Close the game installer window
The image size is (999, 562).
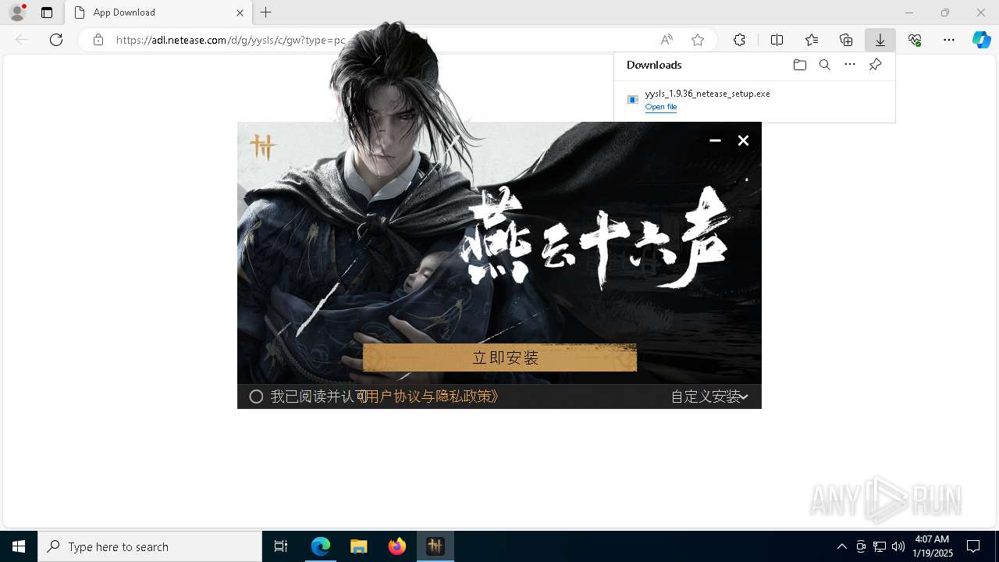(x=743, y=140)
